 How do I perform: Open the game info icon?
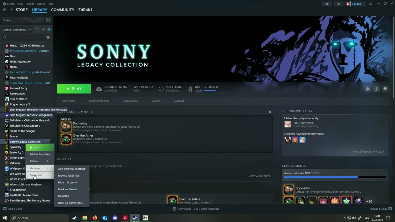(x=376, y=89)
